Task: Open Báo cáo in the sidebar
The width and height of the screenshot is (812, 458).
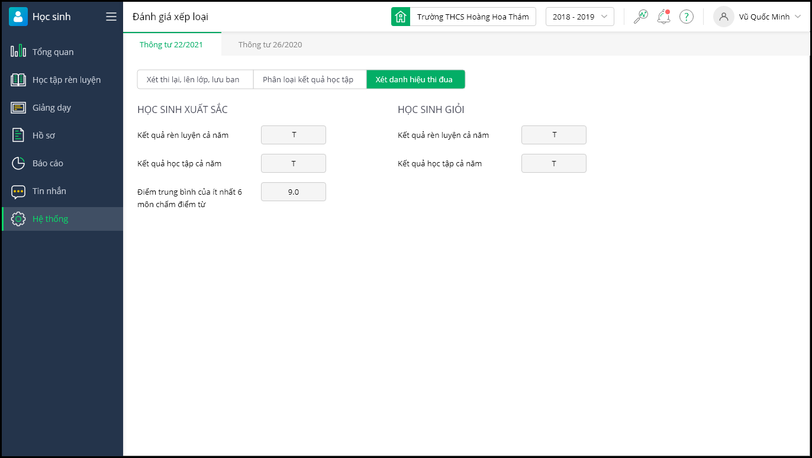Action: click(63, 163)
